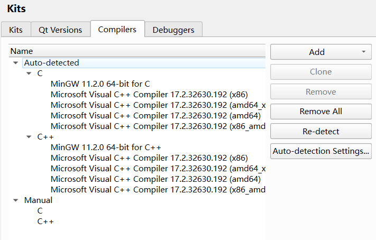Collapse the C++ compilers group arrow

click(x=29, y=137)
